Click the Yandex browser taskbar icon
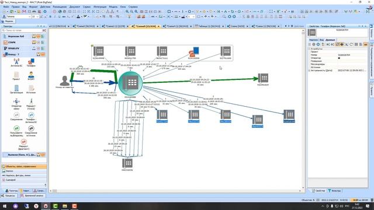374x210 pixels. pos(36,206)
